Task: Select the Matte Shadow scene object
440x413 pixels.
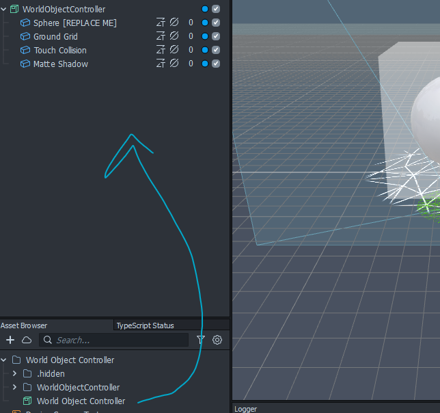Action: click(x=61, y=64)
